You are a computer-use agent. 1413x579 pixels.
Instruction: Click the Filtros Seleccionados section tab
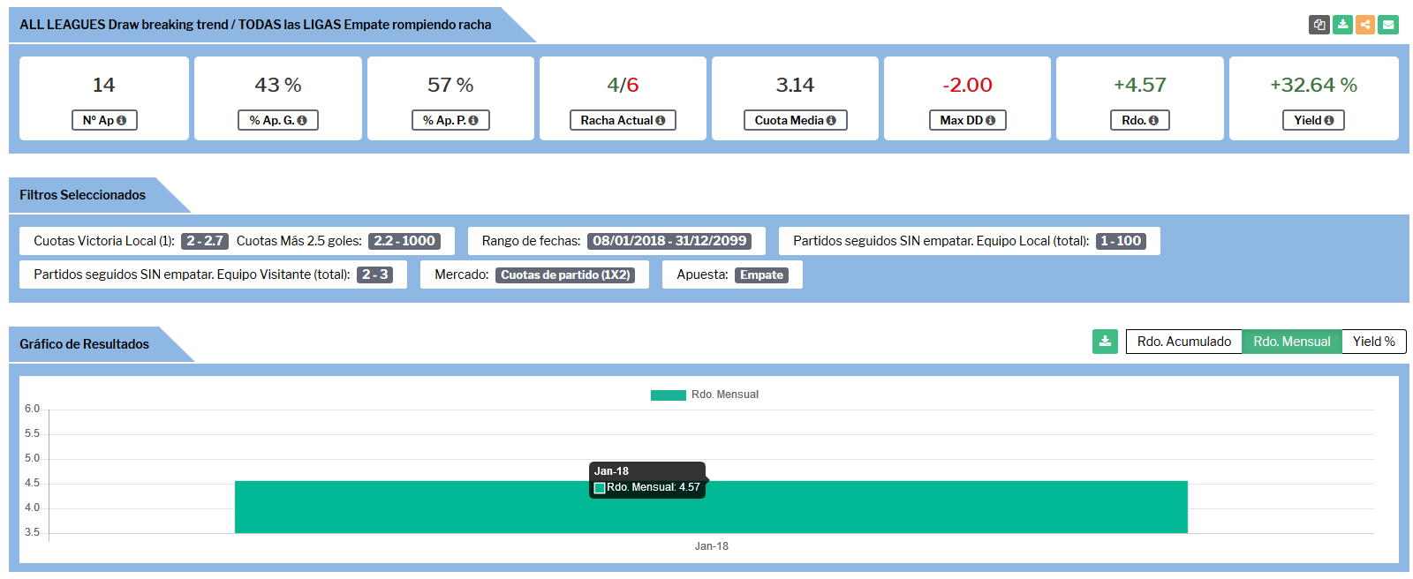pos(83,195)
